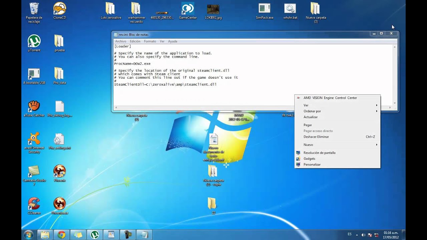This screenshot has width=427, height=240.
Task: Show hidden tray icons arrow
Action: point(357,235)
